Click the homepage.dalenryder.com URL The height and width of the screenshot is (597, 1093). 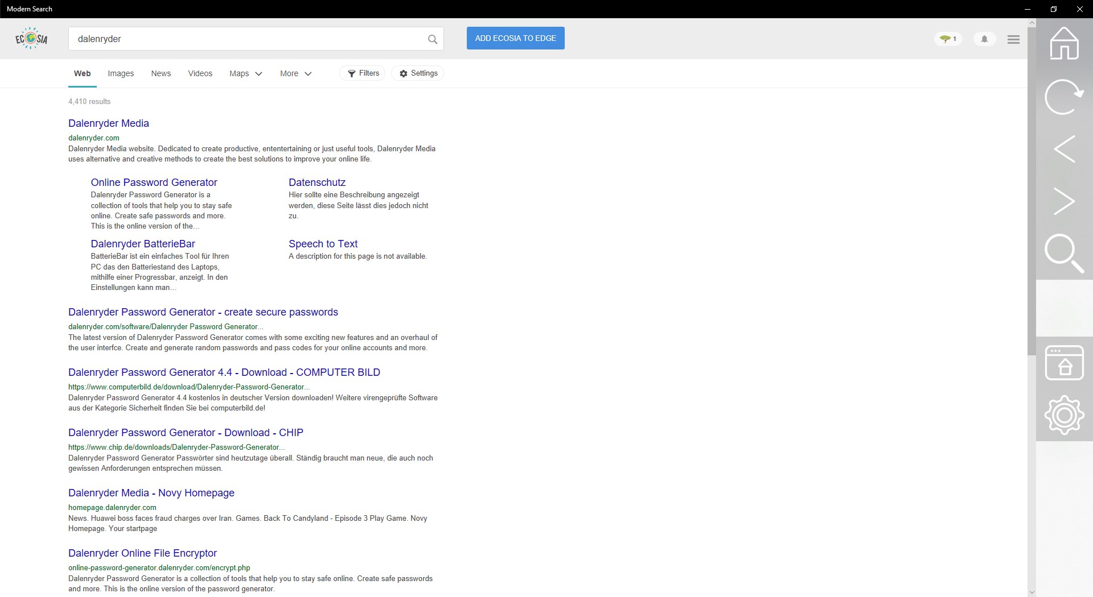[x=112, y=507]
